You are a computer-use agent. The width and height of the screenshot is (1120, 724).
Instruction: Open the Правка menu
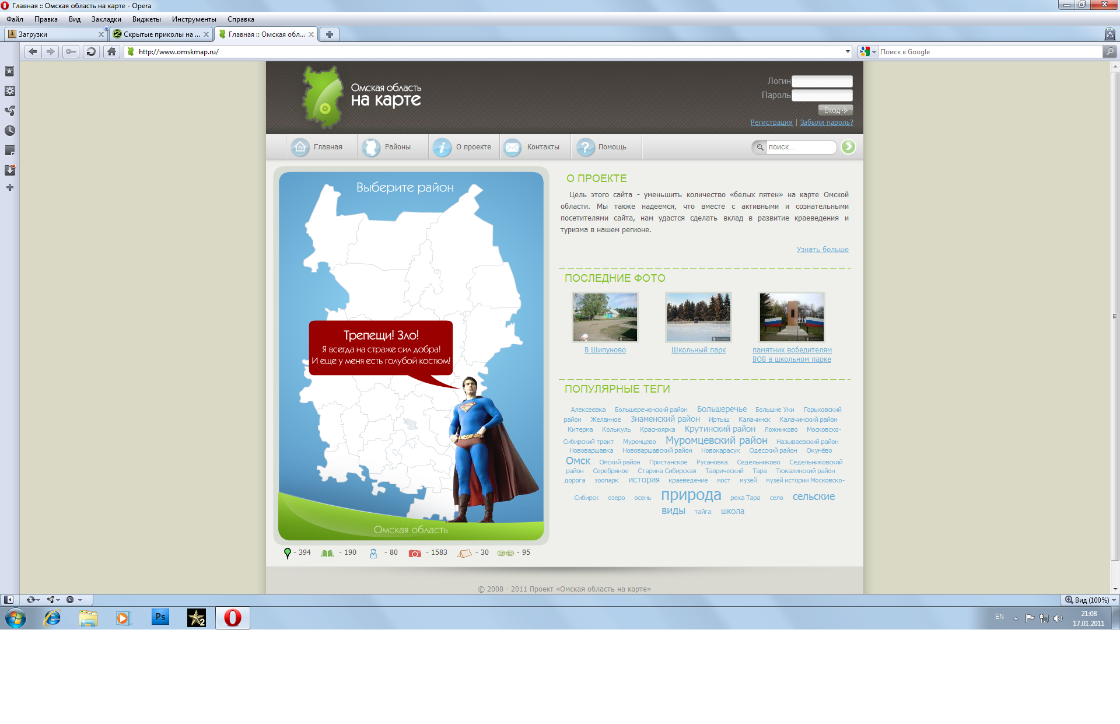45,19
